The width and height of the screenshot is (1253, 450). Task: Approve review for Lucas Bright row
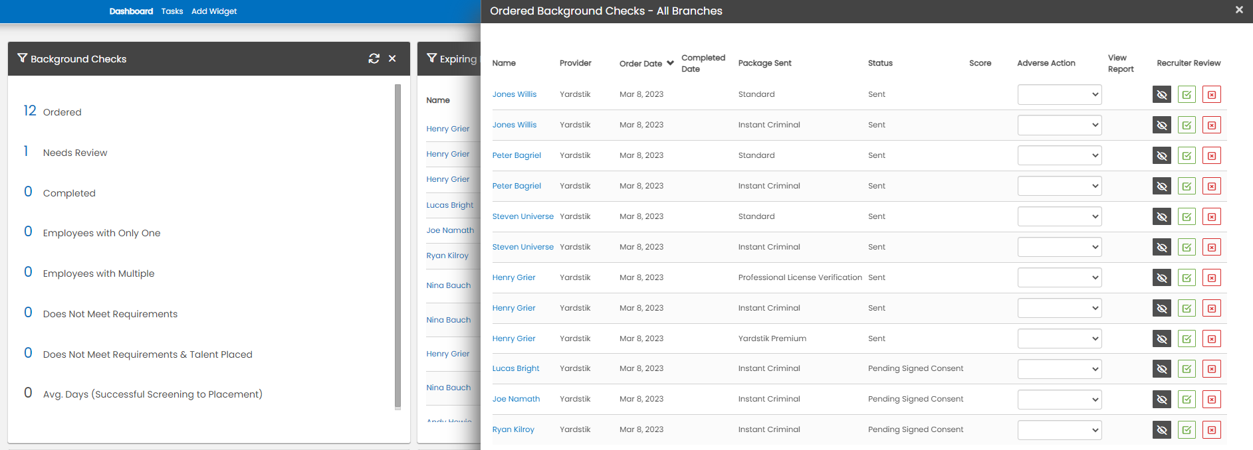click(1187, 369)
